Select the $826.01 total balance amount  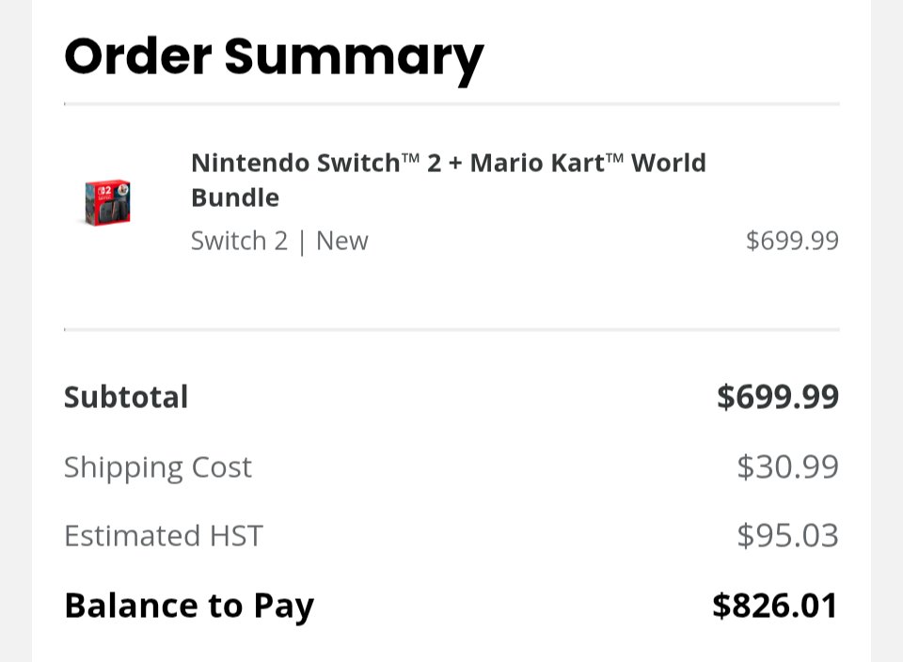(x=775, y=606)
